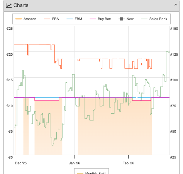Viewport: 183px width, 174px height.
Task: Click the €15 price axis label
Action: click(10, 80)
